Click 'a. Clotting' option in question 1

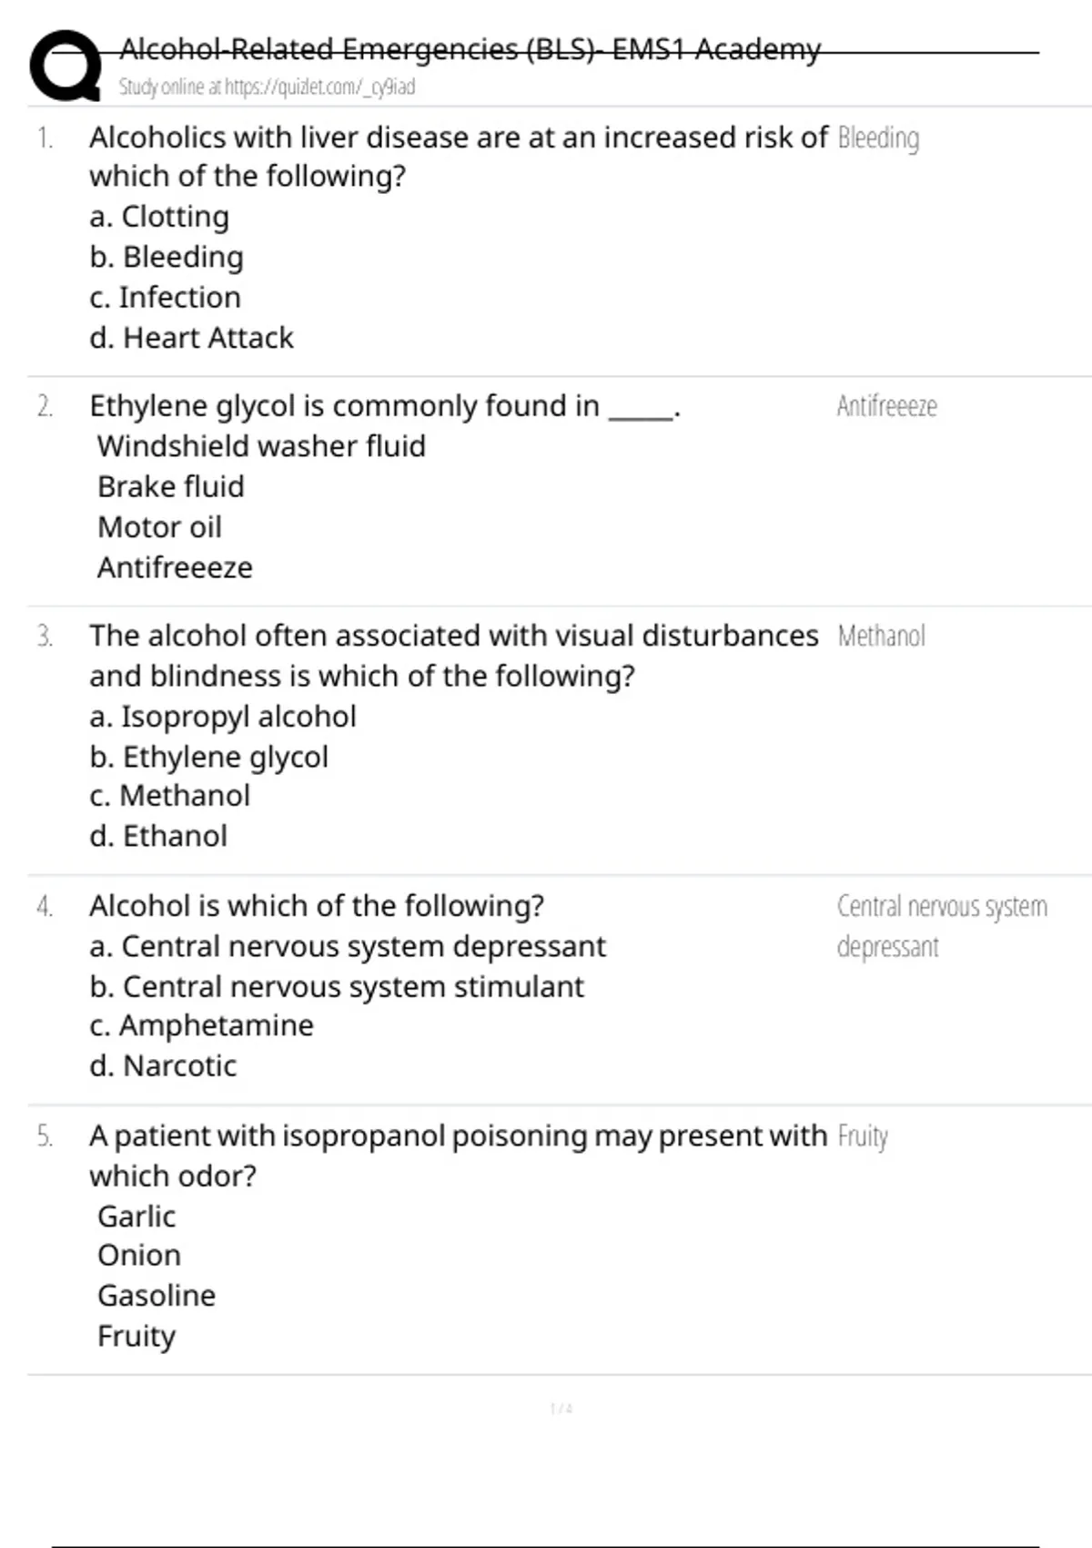[159, 217]
